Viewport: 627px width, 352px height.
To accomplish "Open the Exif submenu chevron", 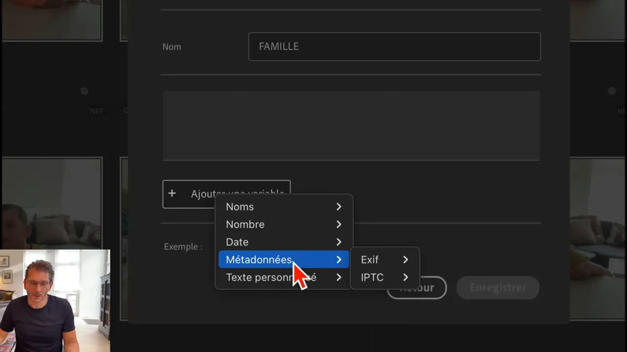I will (x=405, y=260).
